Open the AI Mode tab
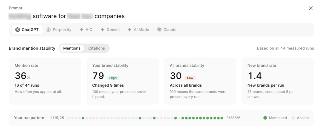This screenshot has height=130, width=323. (138, 30)
